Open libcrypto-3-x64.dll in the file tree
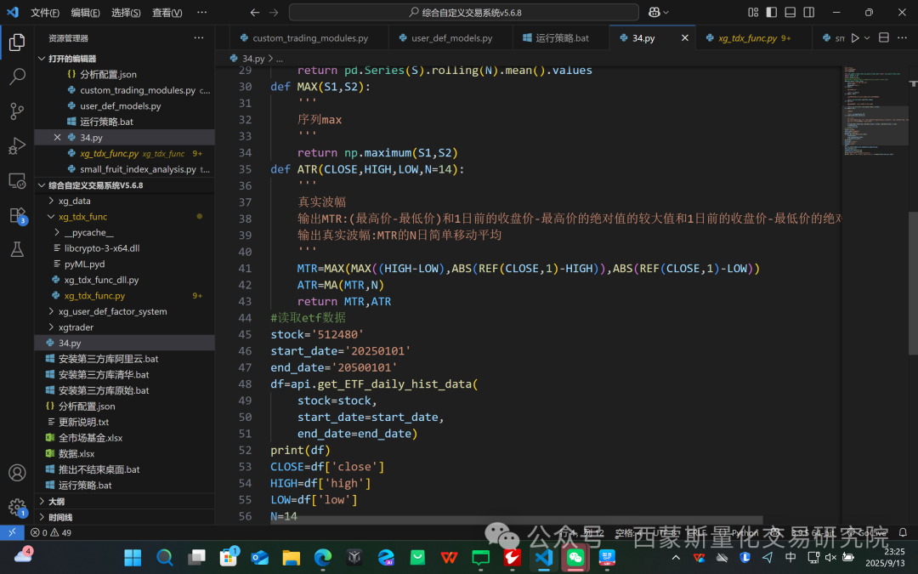 tap(125, 248)
